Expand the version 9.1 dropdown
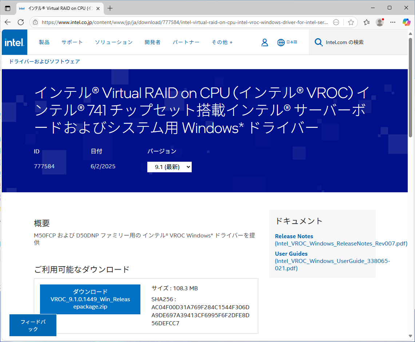 169,167
